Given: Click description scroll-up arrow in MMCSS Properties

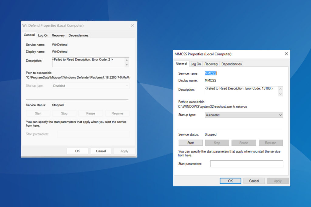Looking at the screenshot, I should (280, 89).
